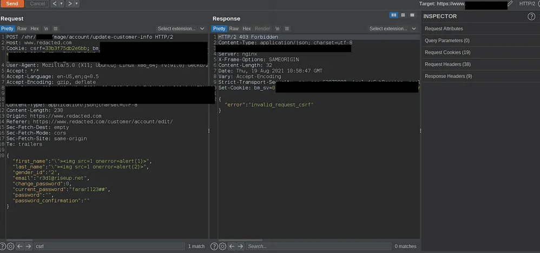Click the HTTP/2 protocol indicator
540x253 pixels.
click(x=527, y=4)
